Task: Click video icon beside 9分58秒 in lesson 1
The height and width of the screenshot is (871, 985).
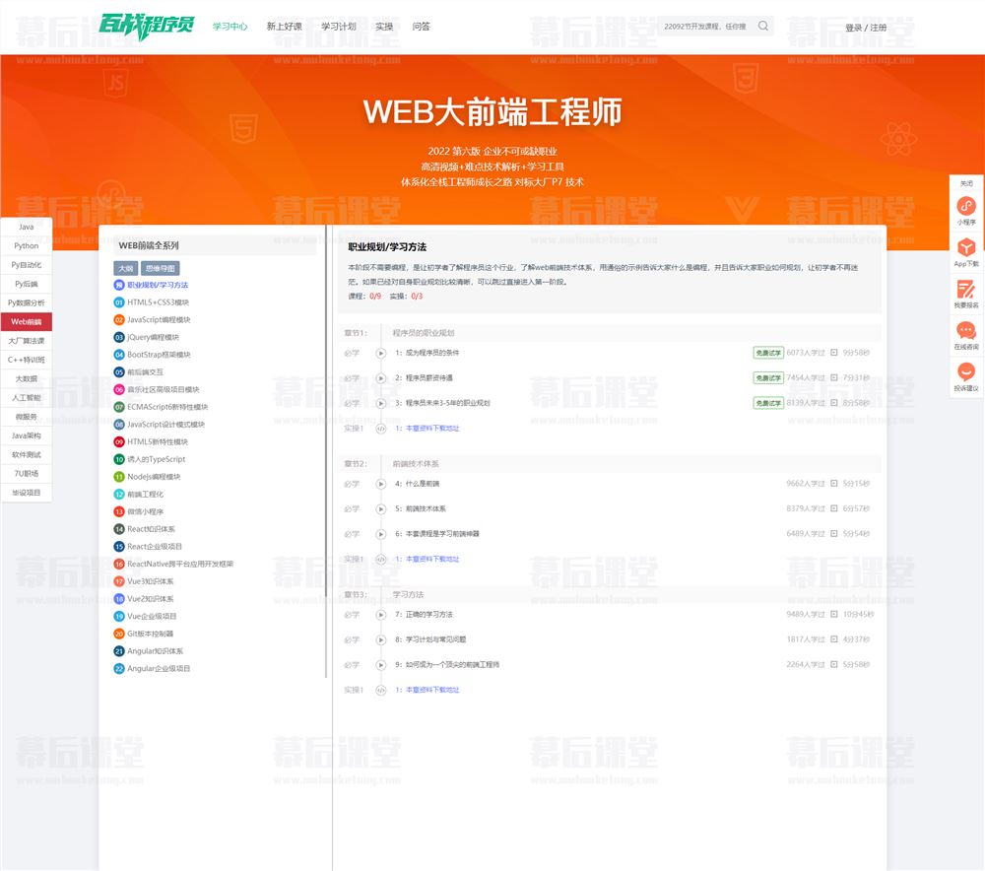Action: tap(834, 353)
